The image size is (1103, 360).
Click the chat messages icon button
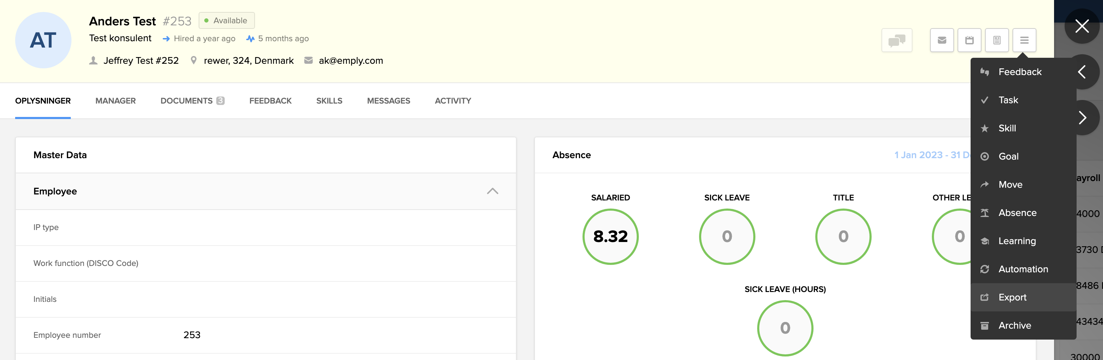point(896,40)
